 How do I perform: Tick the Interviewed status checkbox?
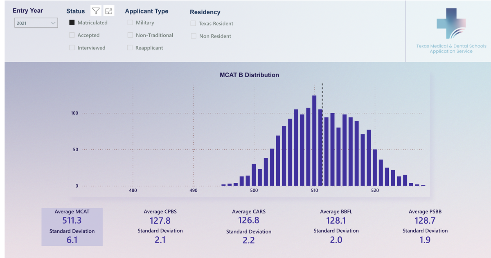[72, 48]
